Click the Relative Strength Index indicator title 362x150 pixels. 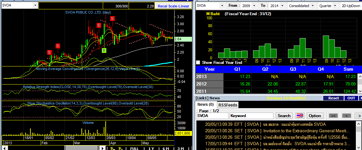click(x=88, y=87)
